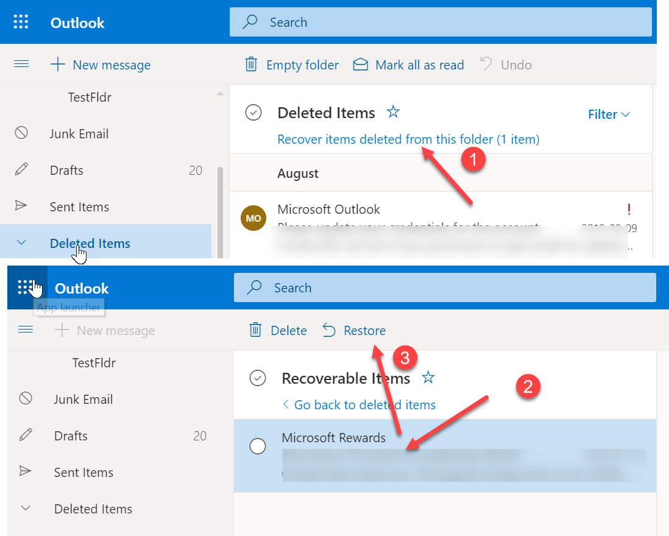The image size is (669, 536).
Task: Toggle navigation pane hamburger in top window
Action: coord(21,65)
